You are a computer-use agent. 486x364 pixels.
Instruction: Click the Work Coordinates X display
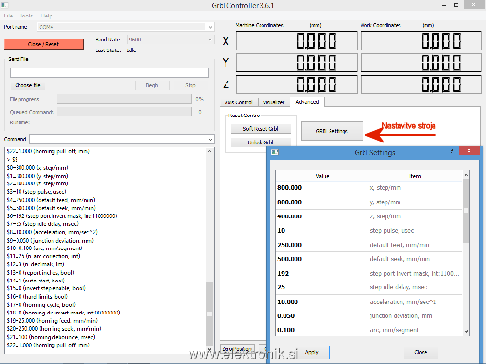(421, 41)
